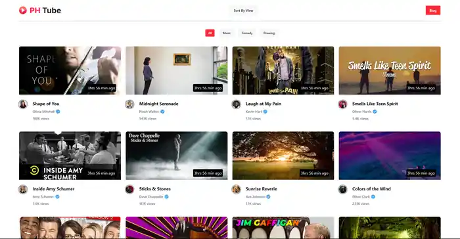The width and height of the screenshot is (460, 239).
Task: Click the PH Tube site name text
Action: click(45, 11)
